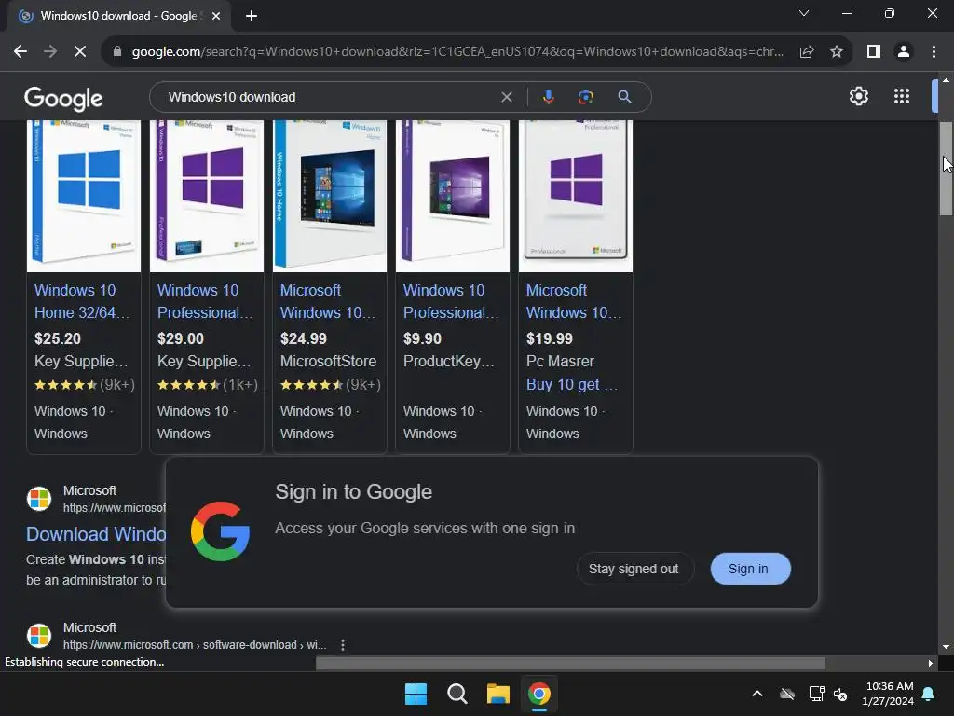Share this page icon in address bar
Viewport: 954px width, 716px height.
807,52
